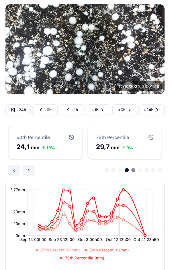The height and width of the screenshot is (270, 172).
Task: Click the 50th Percentile card title
Action: click(x=33, y=137)
